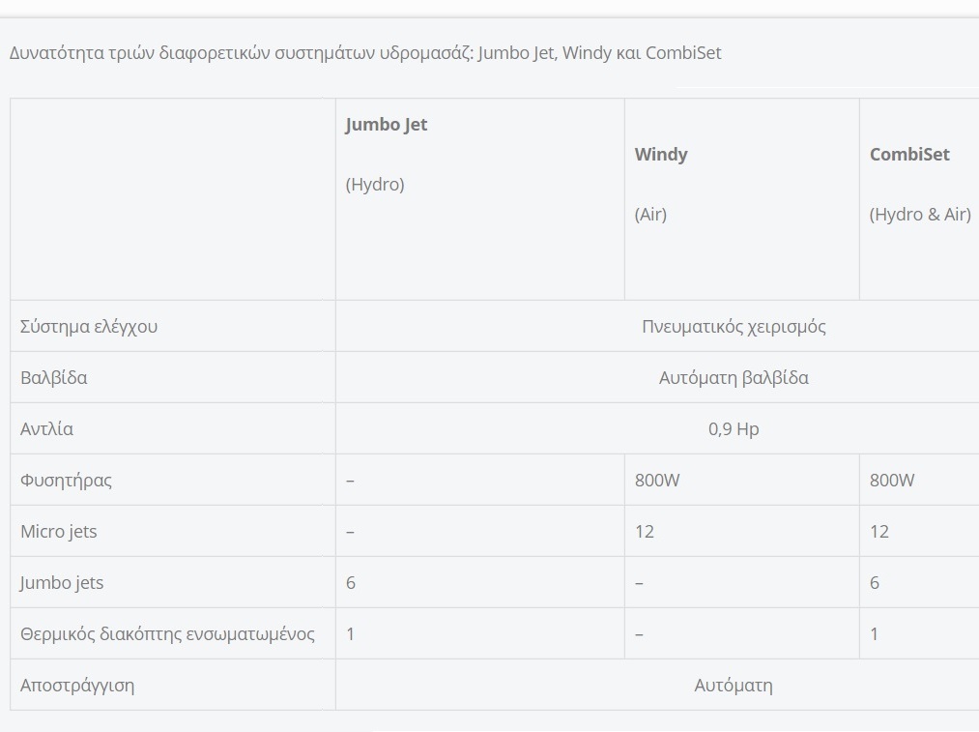Click the 800W value under Windy
The image size is (979, 732).
(657, 480)
